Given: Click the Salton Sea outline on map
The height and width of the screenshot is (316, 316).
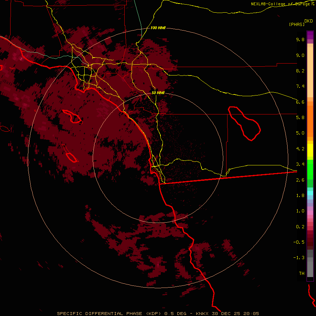Looking at the screenshot, I should click(244, 123).
